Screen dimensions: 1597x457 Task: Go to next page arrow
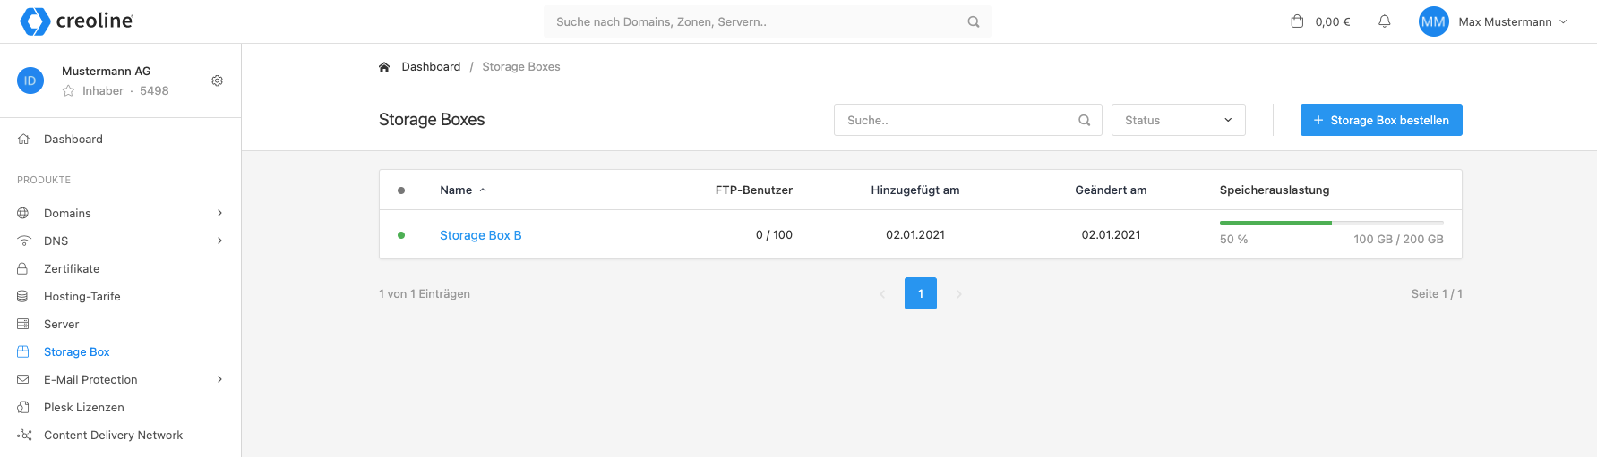click(958, 293)
